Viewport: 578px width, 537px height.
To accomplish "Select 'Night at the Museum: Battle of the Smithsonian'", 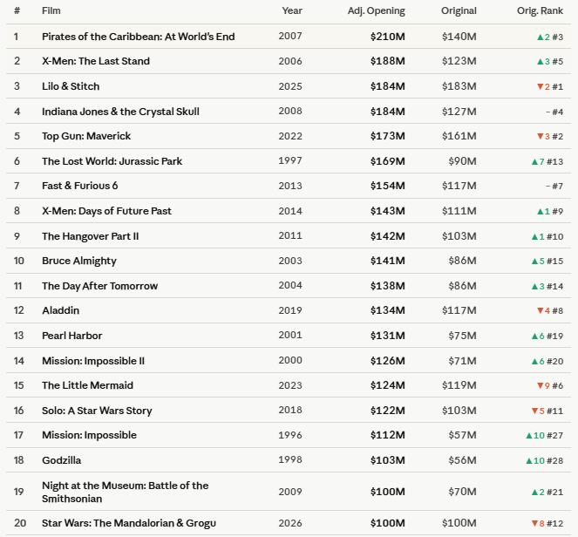I will pos(126,492).
